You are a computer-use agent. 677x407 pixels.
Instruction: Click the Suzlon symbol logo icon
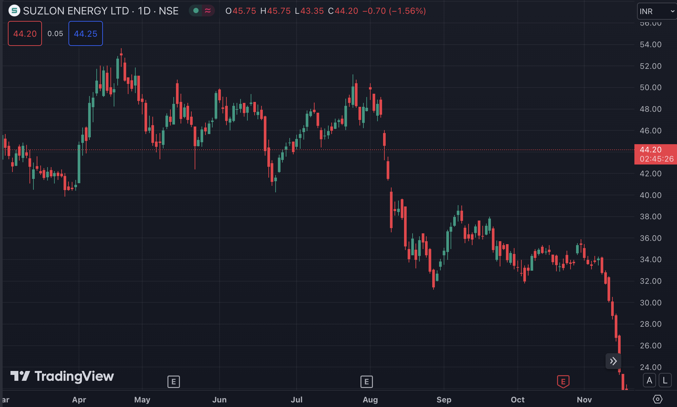(14, 11)
